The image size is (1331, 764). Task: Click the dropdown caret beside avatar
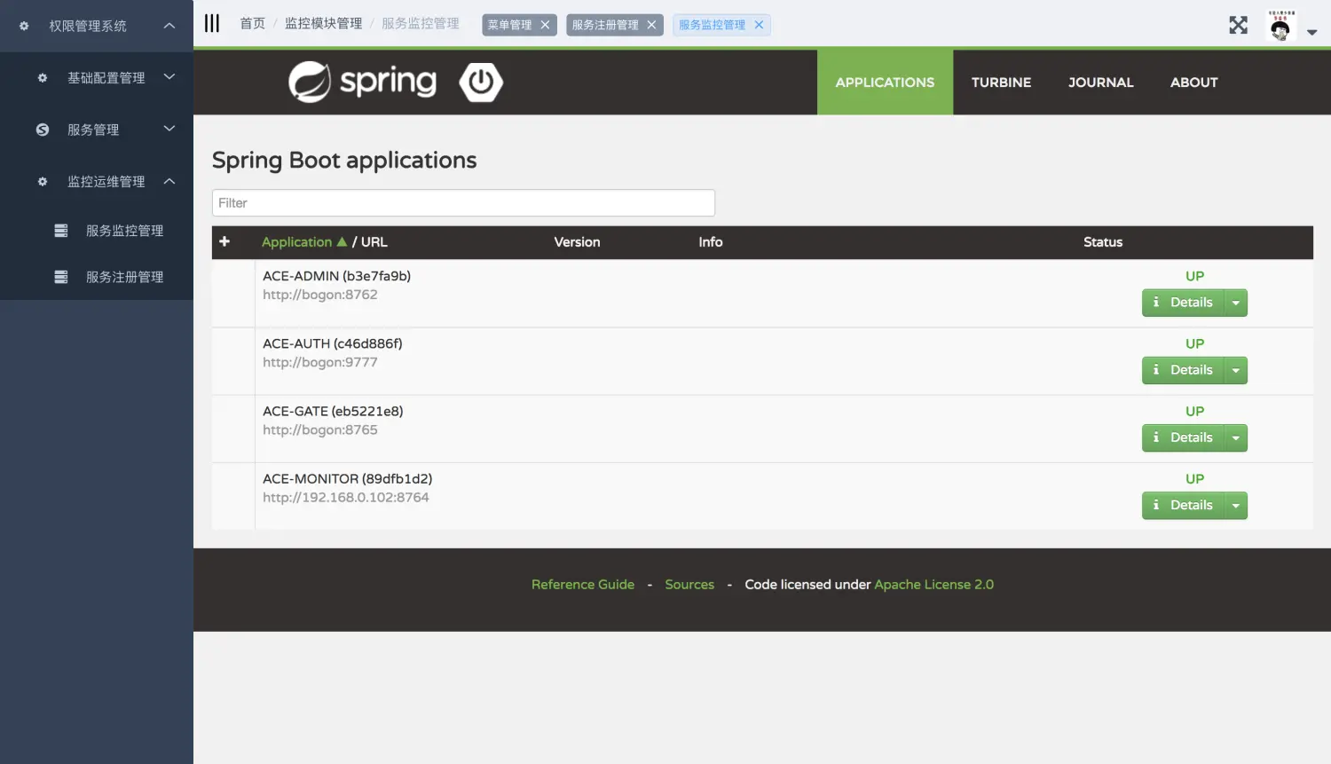[1311, 32]
